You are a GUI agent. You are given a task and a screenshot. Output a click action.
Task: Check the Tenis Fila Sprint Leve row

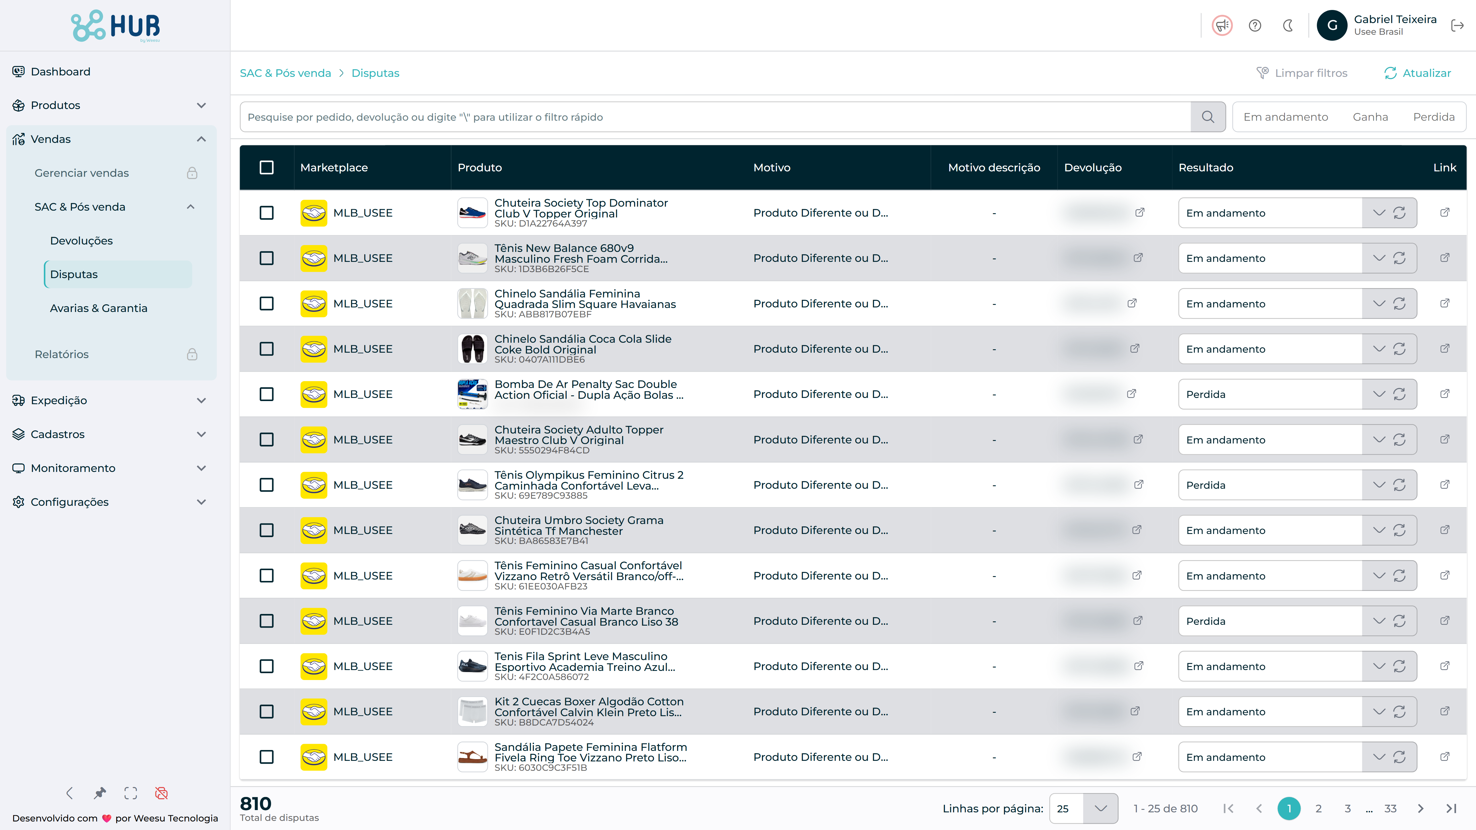click(266, 666)
